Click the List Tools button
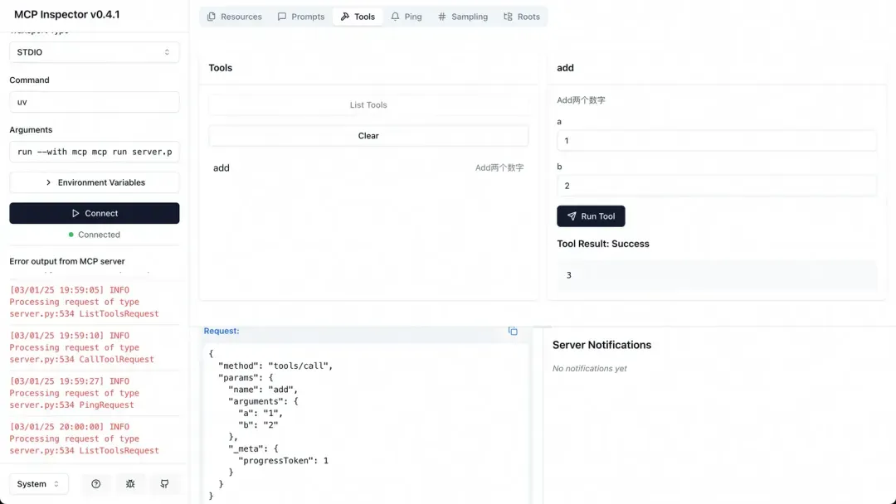The width and height of the screenshot is (896, 504). coord(368,105)
